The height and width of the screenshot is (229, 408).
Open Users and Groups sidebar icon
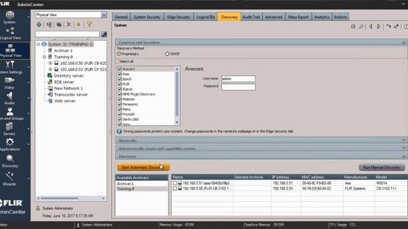10,114
